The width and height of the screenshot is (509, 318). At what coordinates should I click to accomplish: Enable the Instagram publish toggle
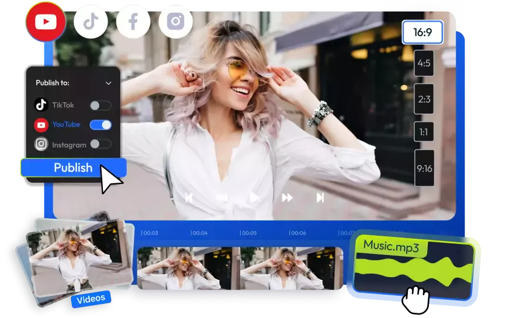101,144
